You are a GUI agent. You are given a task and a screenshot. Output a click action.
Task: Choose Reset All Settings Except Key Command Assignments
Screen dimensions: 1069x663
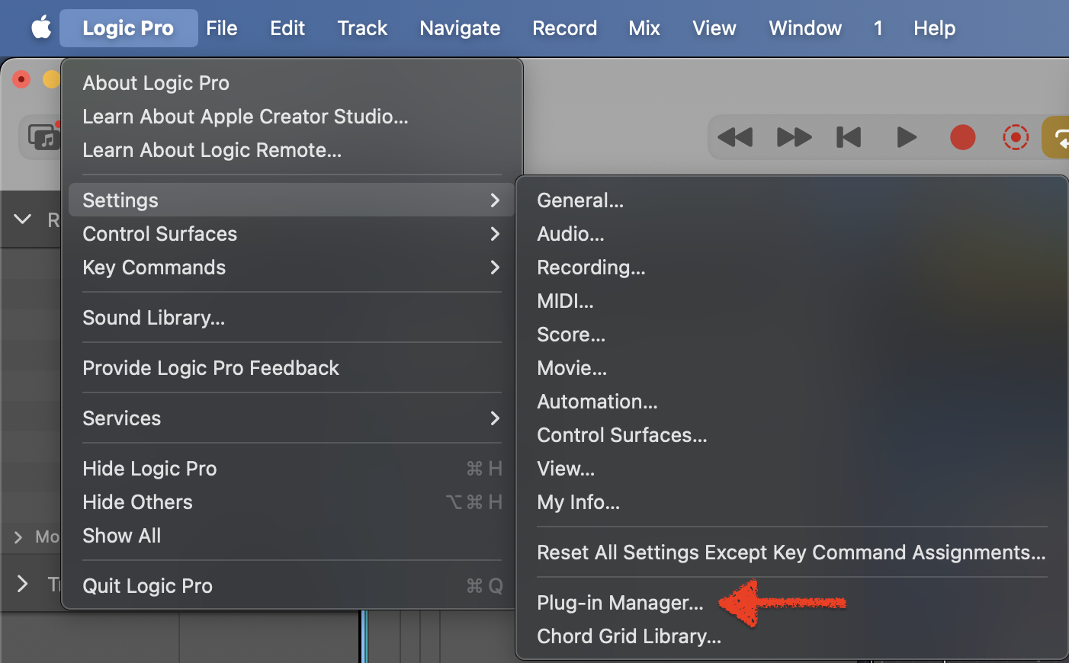791,552
